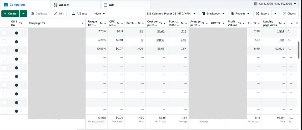Image resolution: width=302 pixels, height=130 pixels.
Task: Click purchase ROAS value 2.36
Action: click(184, 40)
